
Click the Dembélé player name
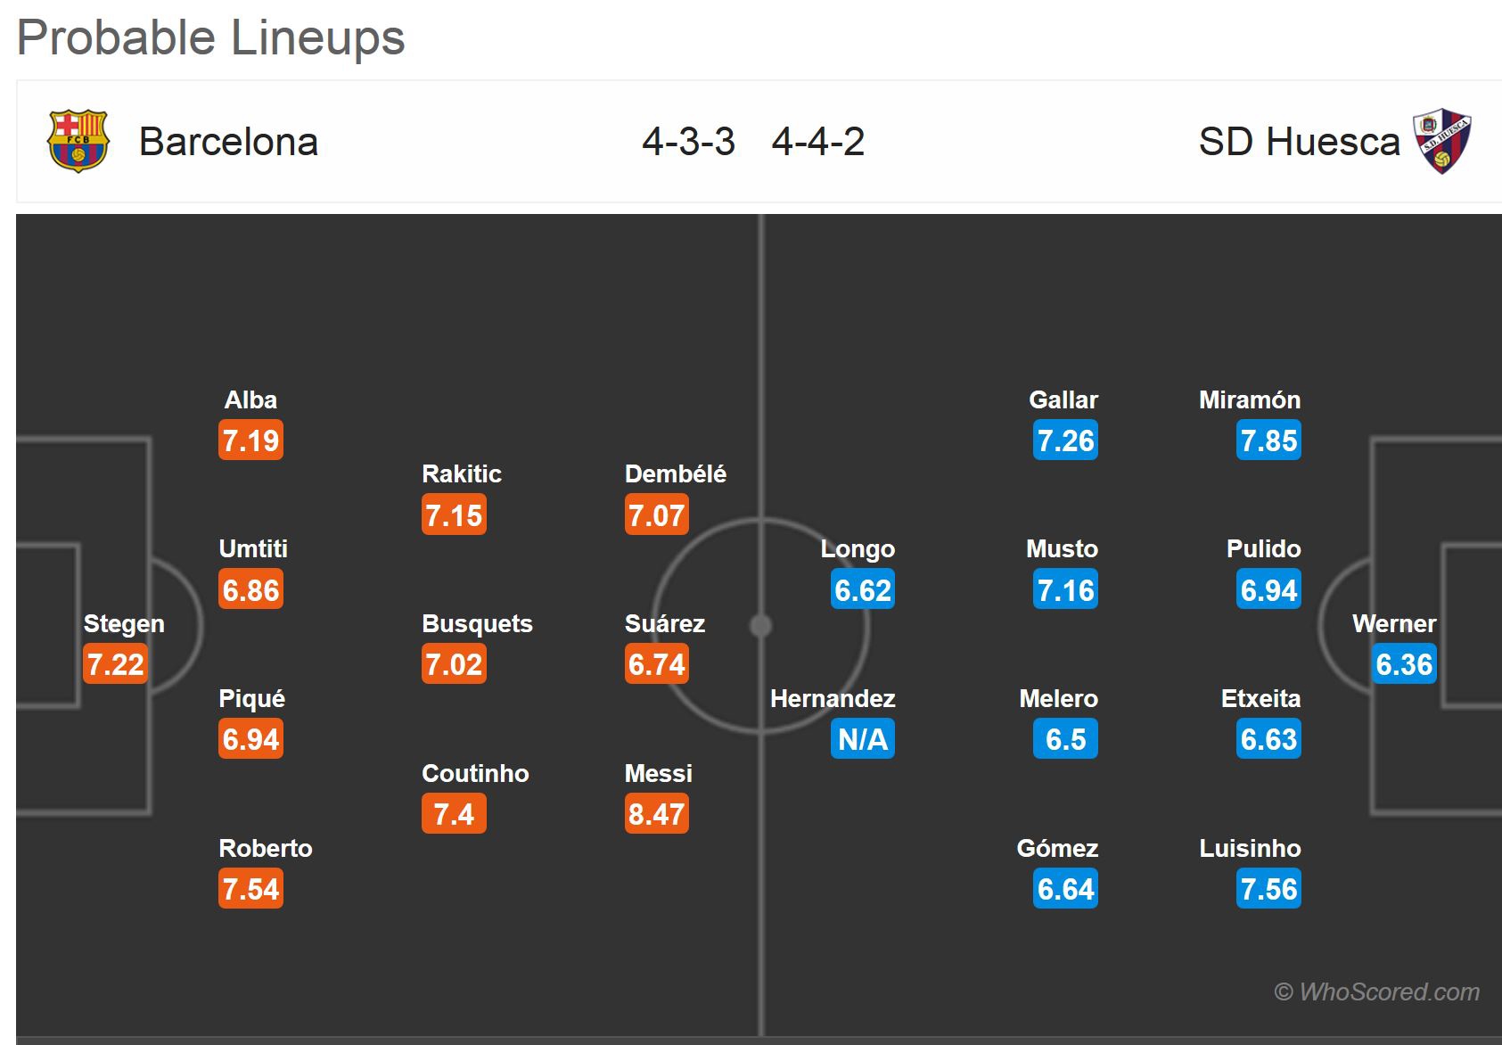[x=675, y=473]
